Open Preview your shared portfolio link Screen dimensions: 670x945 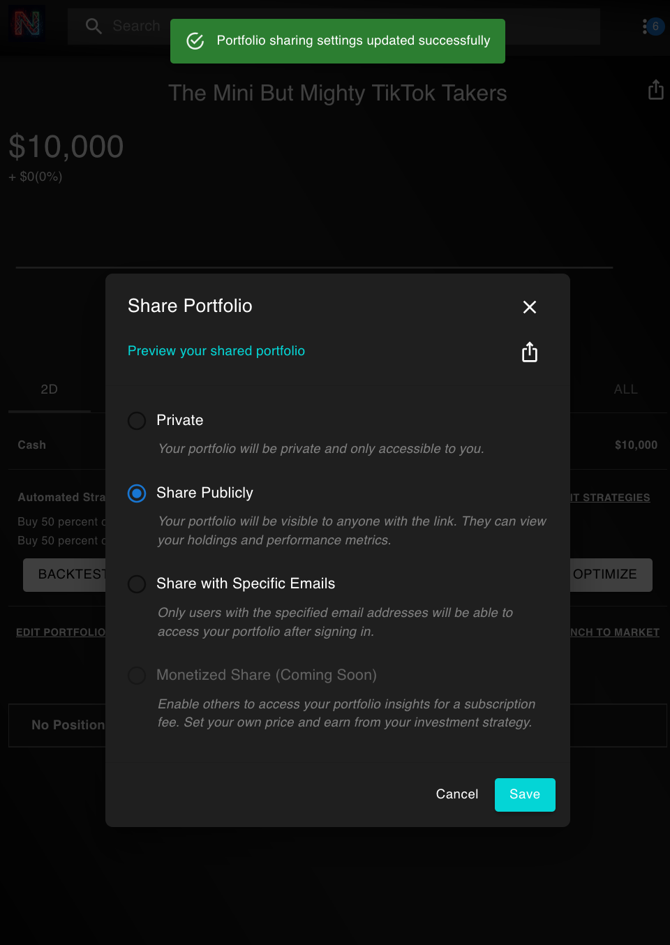click(x=216, y=351)
